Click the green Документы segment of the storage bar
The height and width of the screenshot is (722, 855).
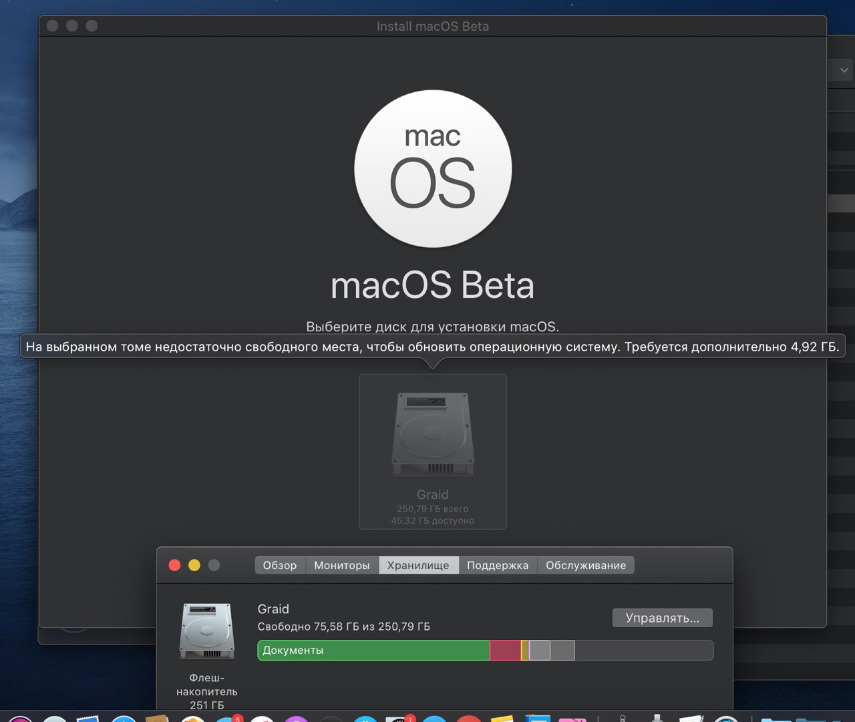(x=373, y=651)
